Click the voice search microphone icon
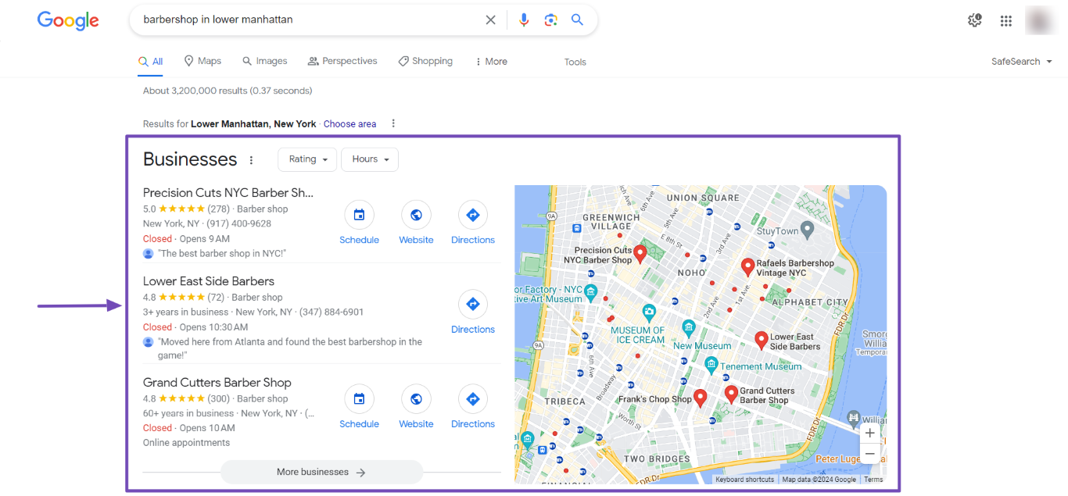This screenshot has height=496, width=1068. 524,20
